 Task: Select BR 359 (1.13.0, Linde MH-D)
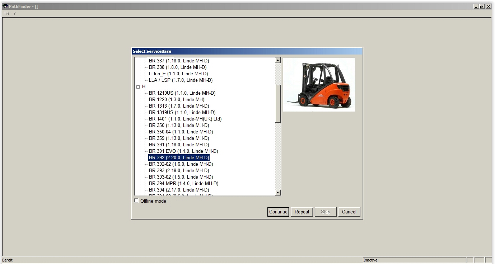pyautogui.click(x=179, y=138)
